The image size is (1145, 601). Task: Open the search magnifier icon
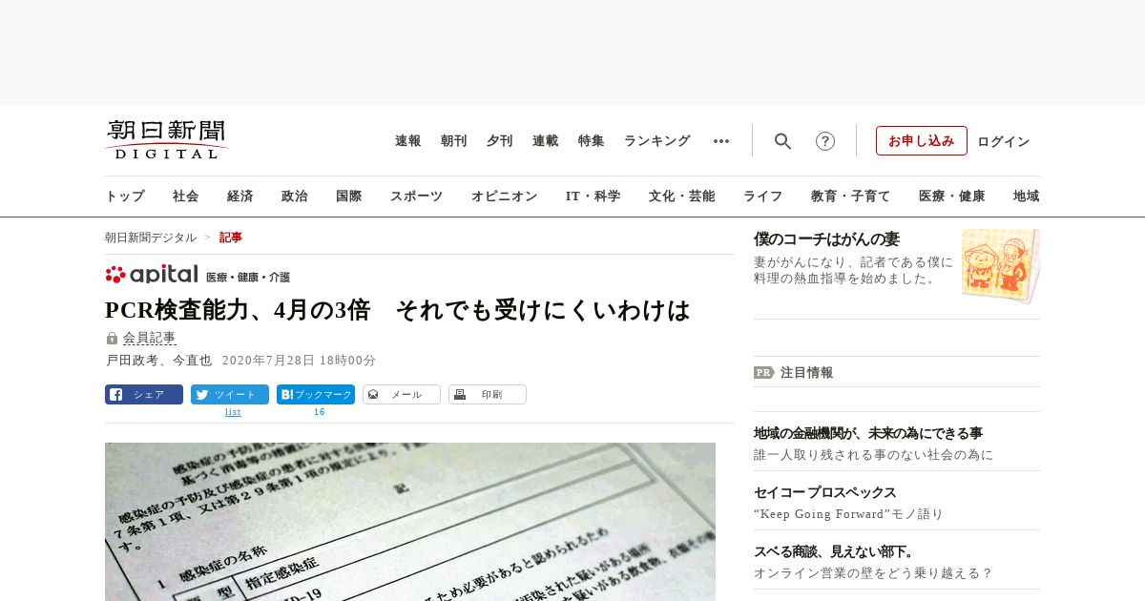click(x=782, y=141)
